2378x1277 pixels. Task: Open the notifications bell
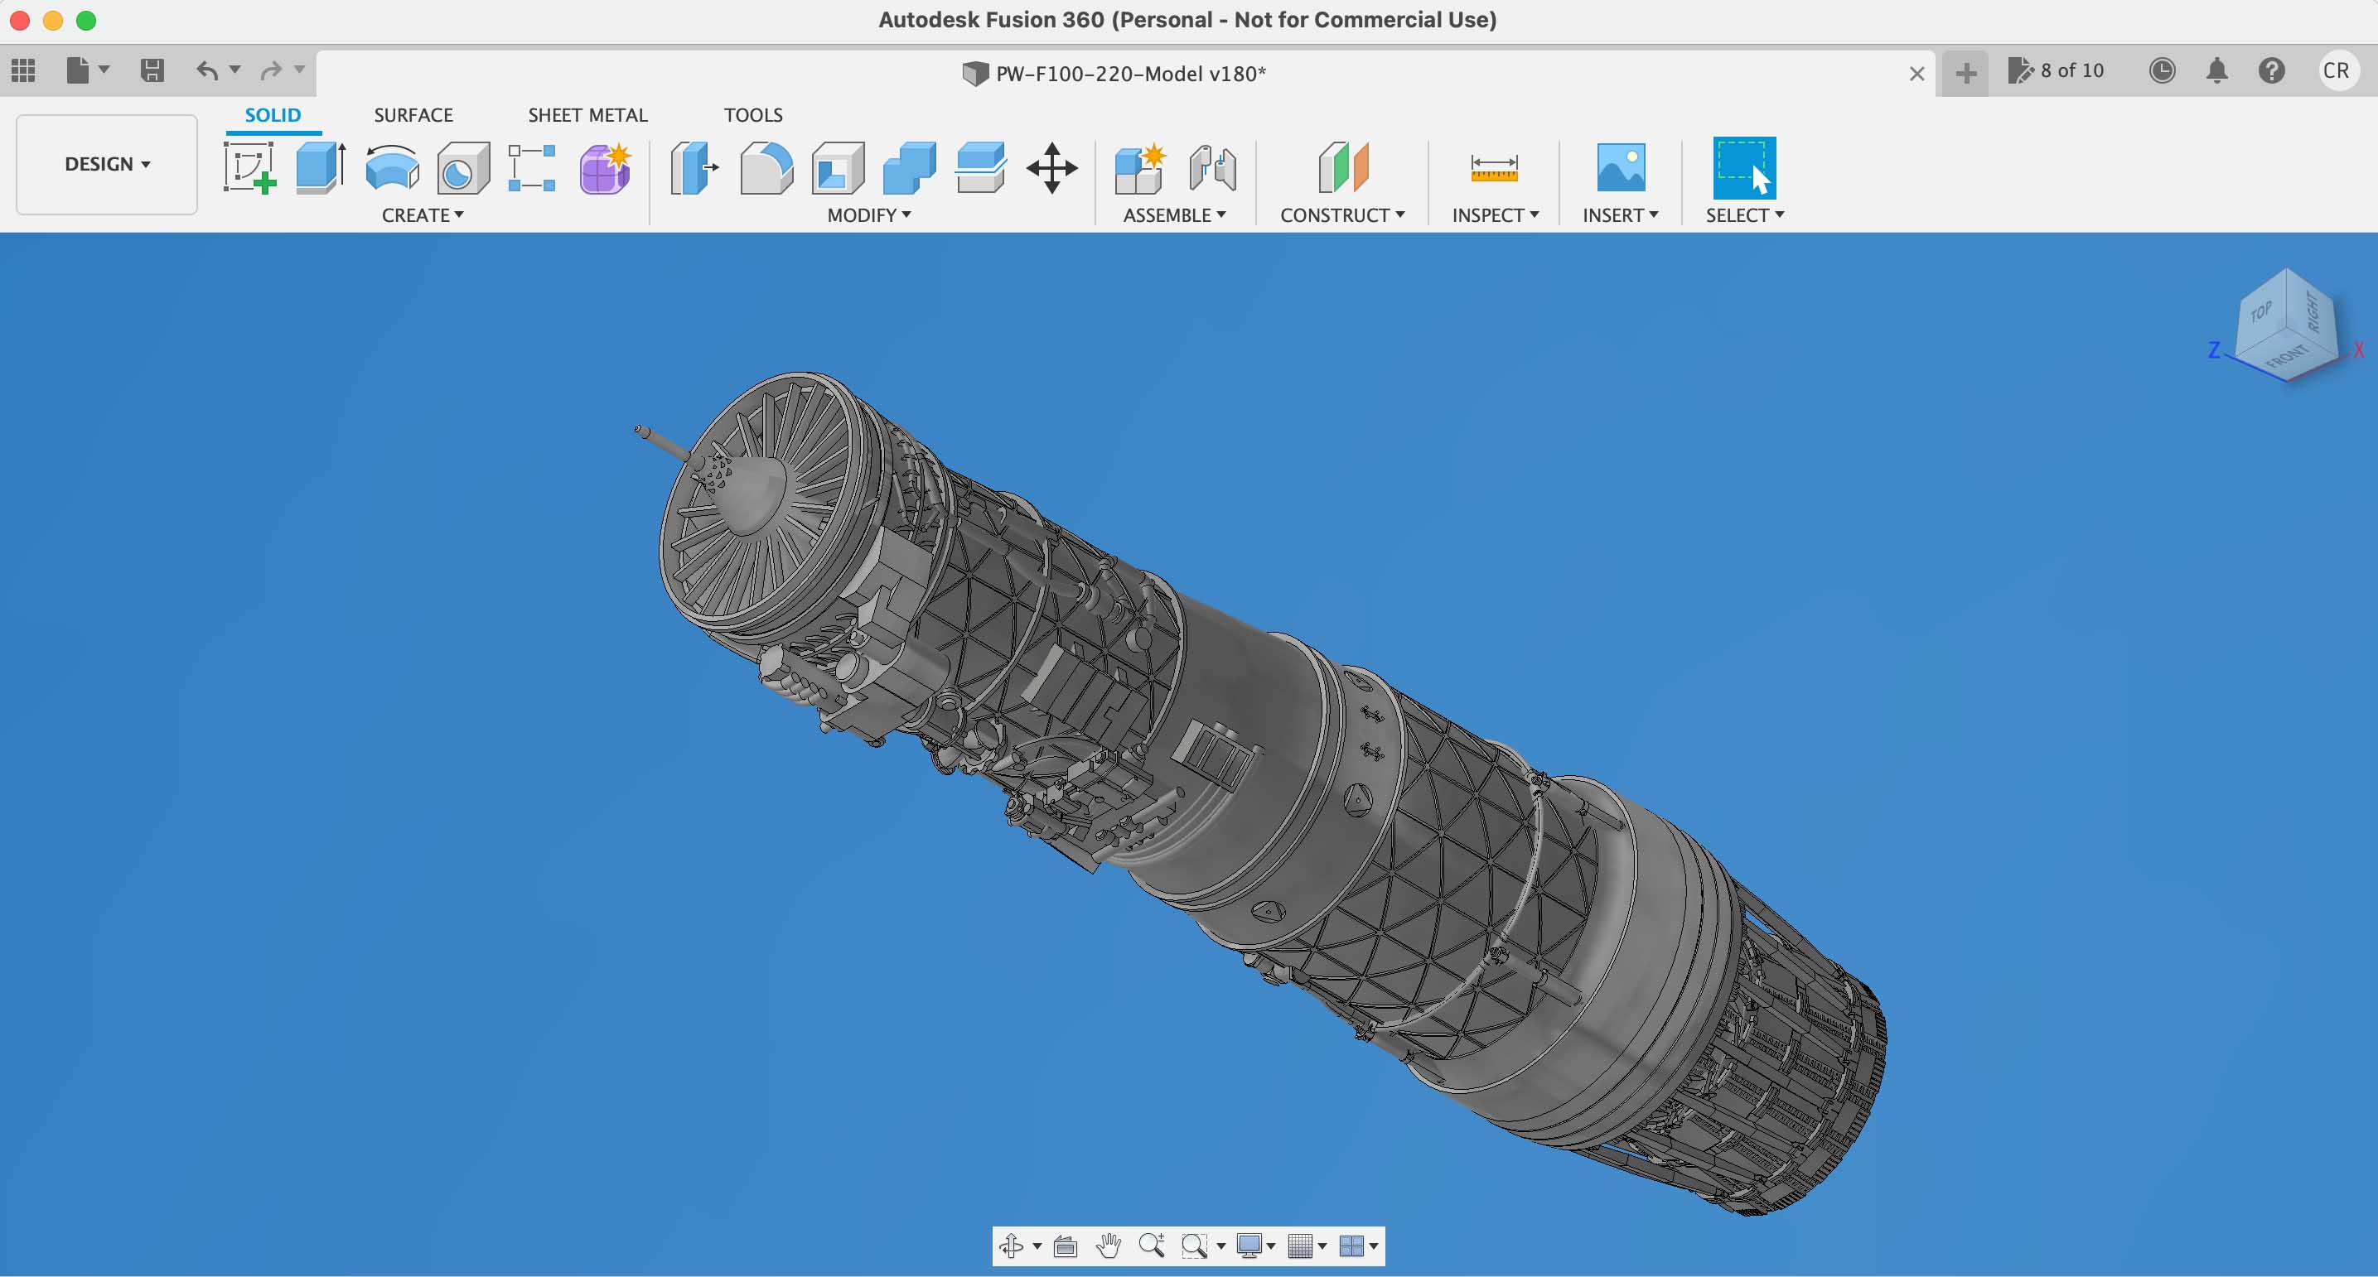(x=2216, y=70)
